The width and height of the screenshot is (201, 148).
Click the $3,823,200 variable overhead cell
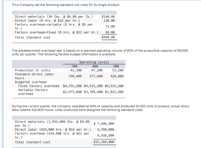click(114, 92)
